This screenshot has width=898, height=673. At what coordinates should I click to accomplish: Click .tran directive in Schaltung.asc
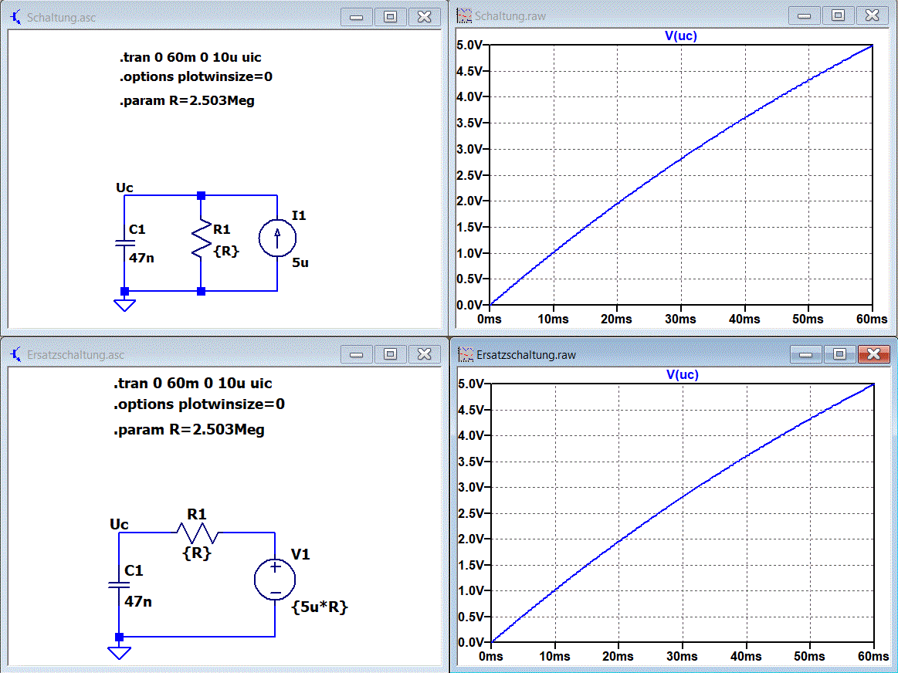(190, 57)
